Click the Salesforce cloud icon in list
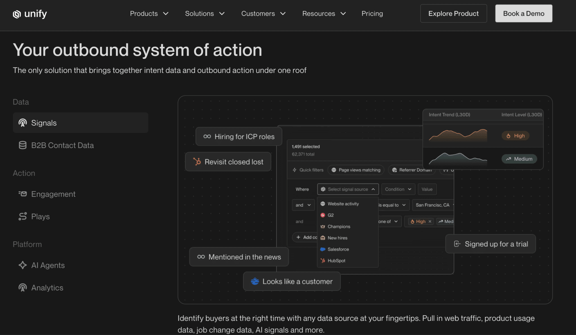This screenshot has height=335, width=576. pos(323,249)
